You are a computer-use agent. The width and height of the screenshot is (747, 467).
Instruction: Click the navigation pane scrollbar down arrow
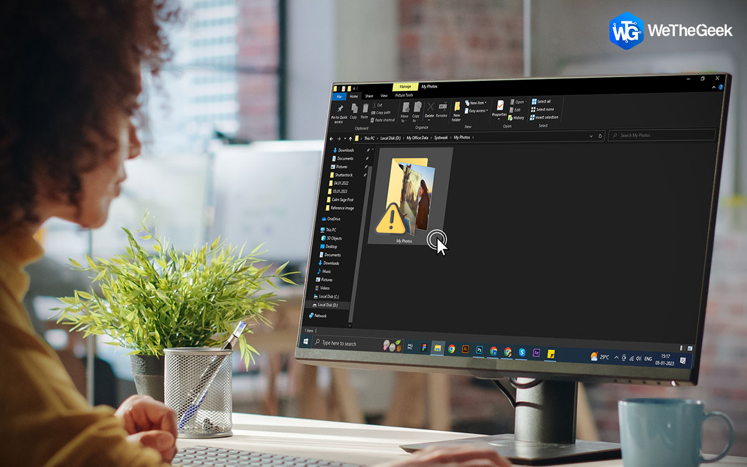(x=351, y=324)
